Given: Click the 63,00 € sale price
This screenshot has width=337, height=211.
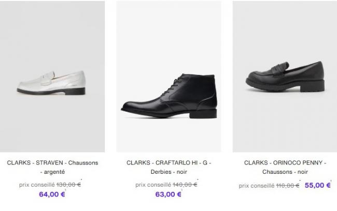Looking at the screenshot, I should point(168,194).
